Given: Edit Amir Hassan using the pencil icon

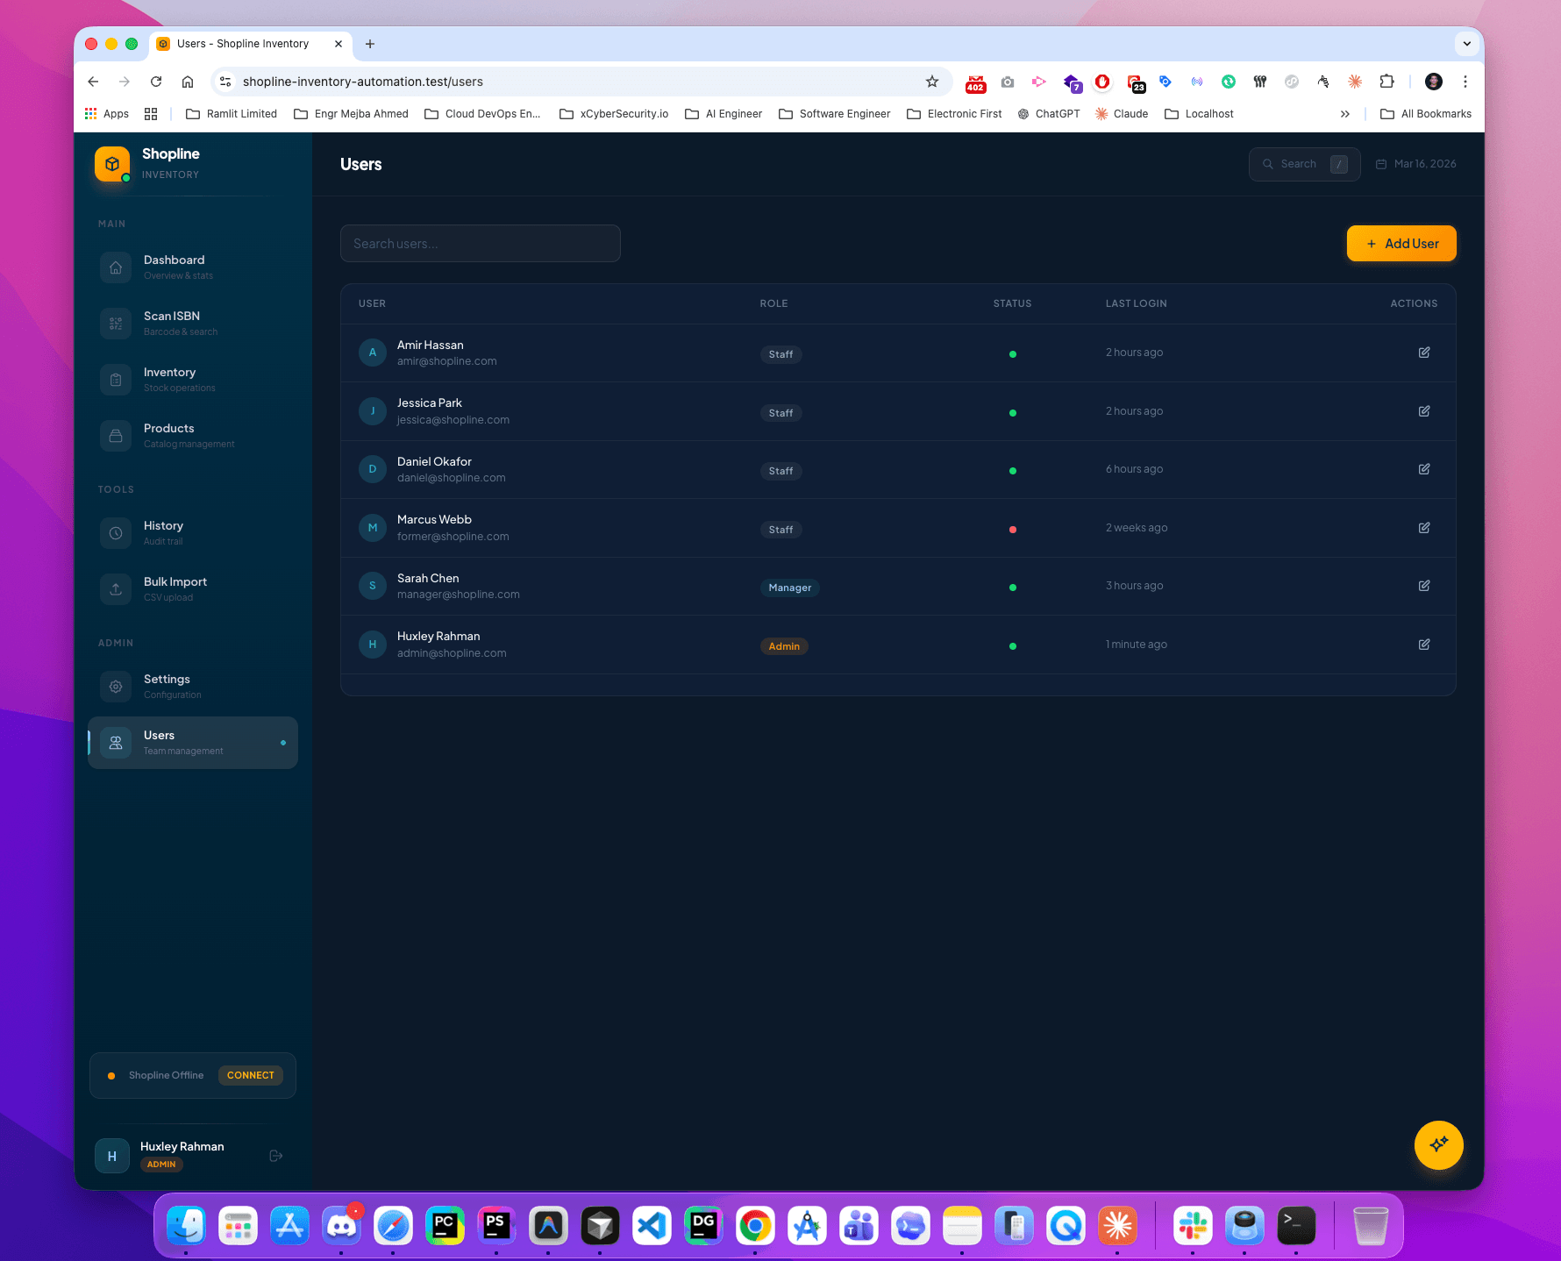Looking at the screenshot, I should [1423, 353].
